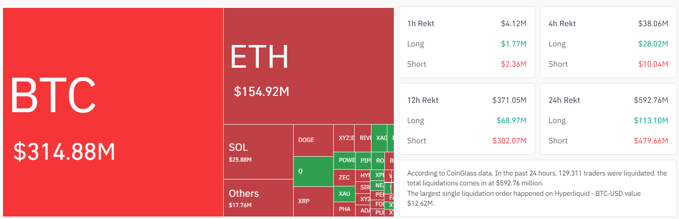Select the 12h Long $68.97M value
Viewport: 679px width, 219px height.
(x=511, y=120)
